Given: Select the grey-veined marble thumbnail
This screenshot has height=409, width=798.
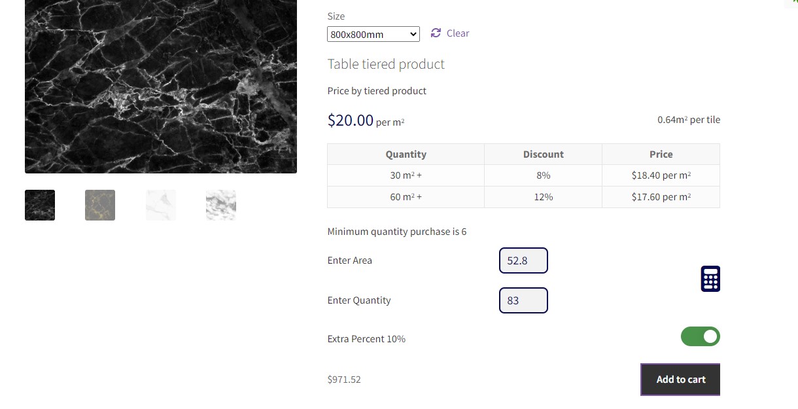Looking at the screenshot, I should pos(220,205).
